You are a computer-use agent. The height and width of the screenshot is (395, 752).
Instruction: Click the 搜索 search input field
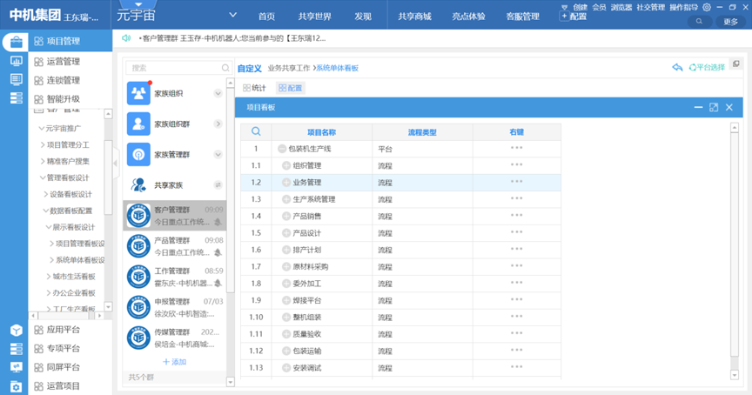[x=174, y=67]
